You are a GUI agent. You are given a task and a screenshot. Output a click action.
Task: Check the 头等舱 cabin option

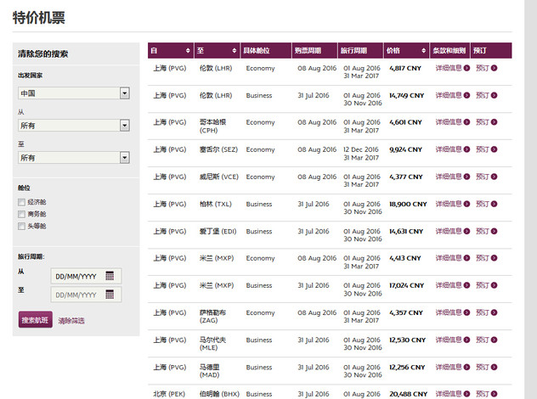(x=21, y=226)
